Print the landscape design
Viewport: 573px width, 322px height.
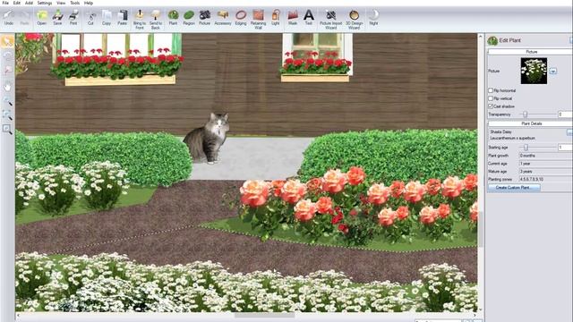tap(73, 18)
